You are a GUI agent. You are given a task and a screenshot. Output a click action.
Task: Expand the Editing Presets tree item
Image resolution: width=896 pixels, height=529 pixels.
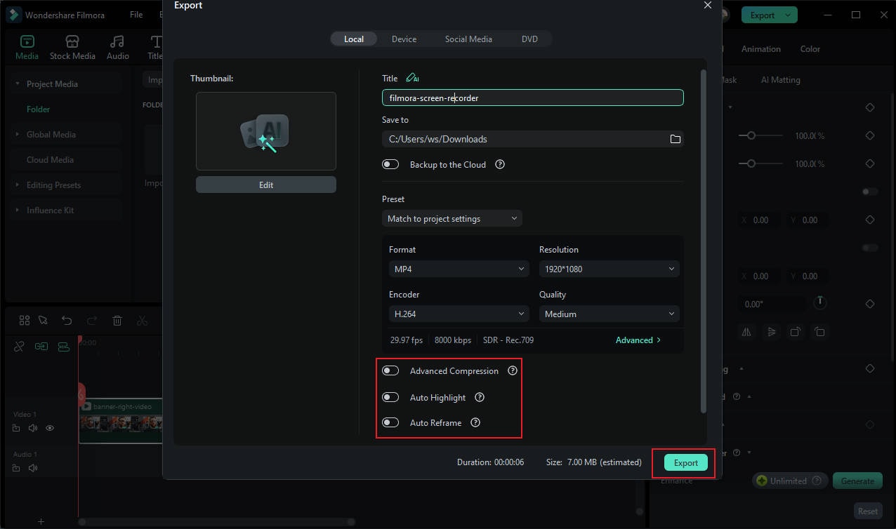18,185
